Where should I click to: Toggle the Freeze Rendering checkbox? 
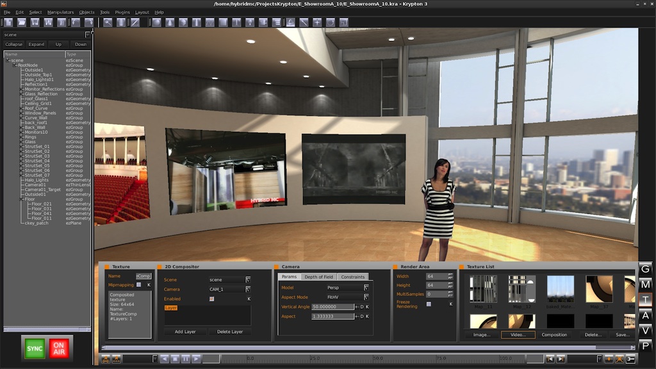429,304
